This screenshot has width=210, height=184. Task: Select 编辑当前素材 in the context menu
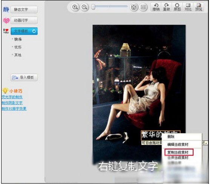coord(178,145)
